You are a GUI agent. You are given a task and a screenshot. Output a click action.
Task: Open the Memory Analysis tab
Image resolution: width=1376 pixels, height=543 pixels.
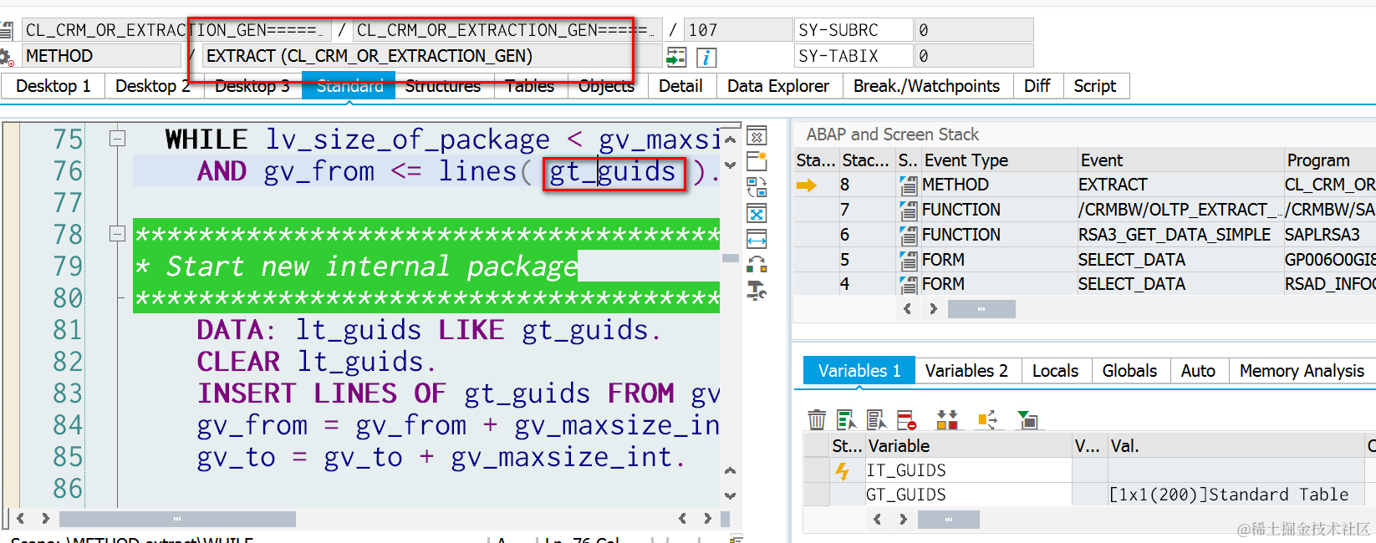(x=1302, y=371)
